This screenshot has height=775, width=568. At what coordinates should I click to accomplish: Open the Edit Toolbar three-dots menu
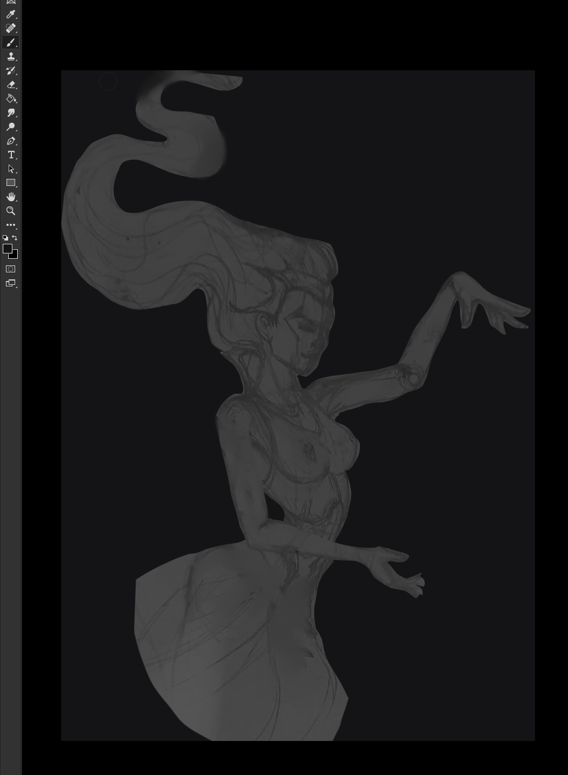(x=10, y=225)
